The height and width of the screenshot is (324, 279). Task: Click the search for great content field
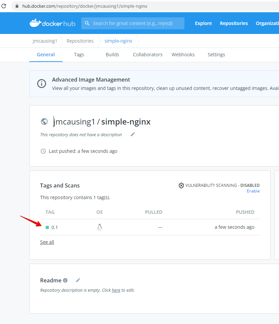coord(133,23)
